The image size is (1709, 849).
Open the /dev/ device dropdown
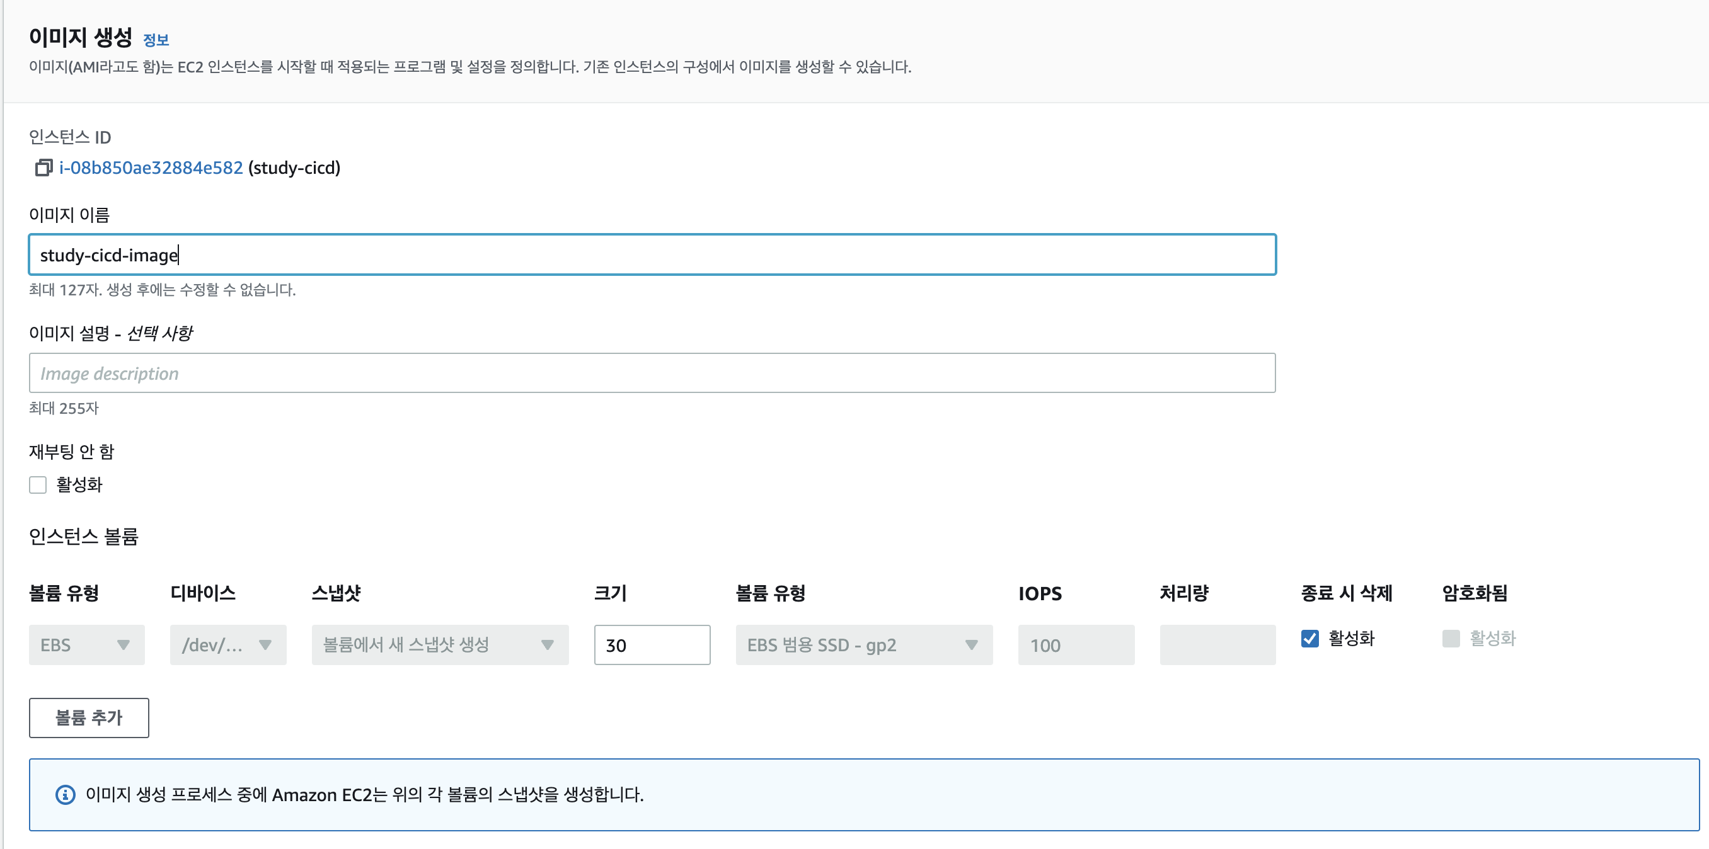[227, 645]
